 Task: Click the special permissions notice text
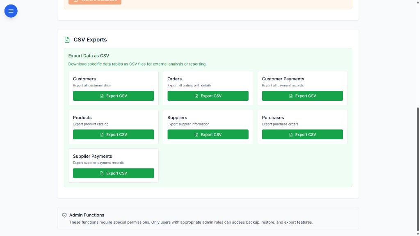[x=191, y=222]
